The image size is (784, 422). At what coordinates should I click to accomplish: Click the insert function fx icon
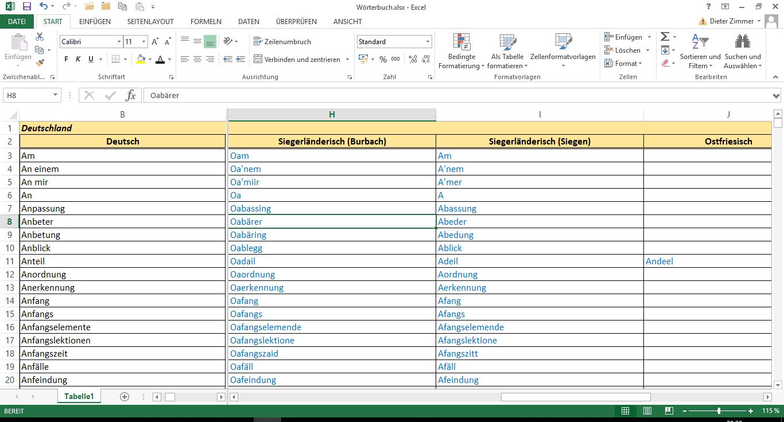[x=131, y=95]
